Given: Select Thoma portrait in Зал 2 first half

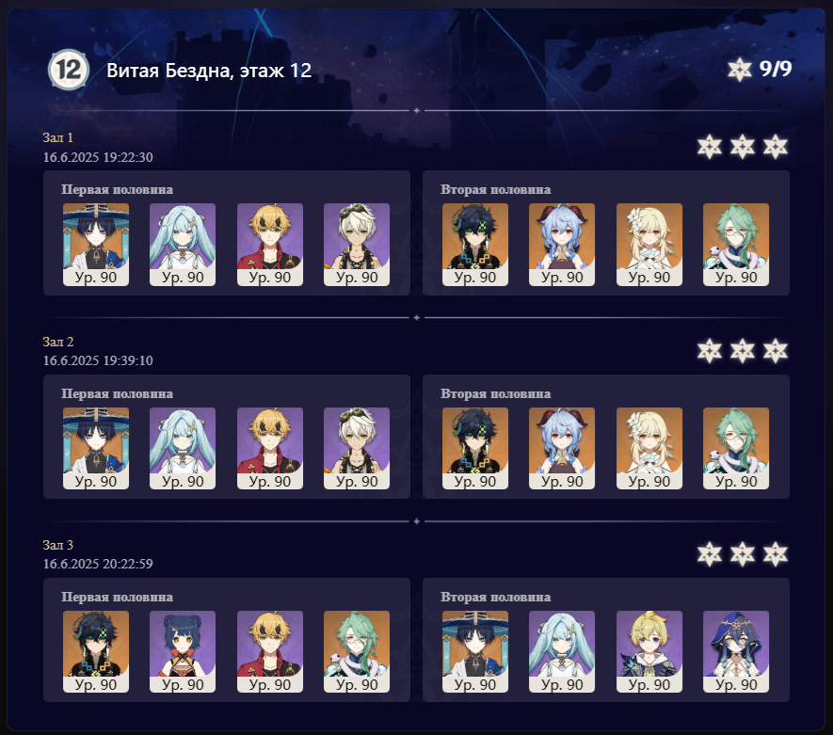Looking at the screenshot, I should point(270,448).
